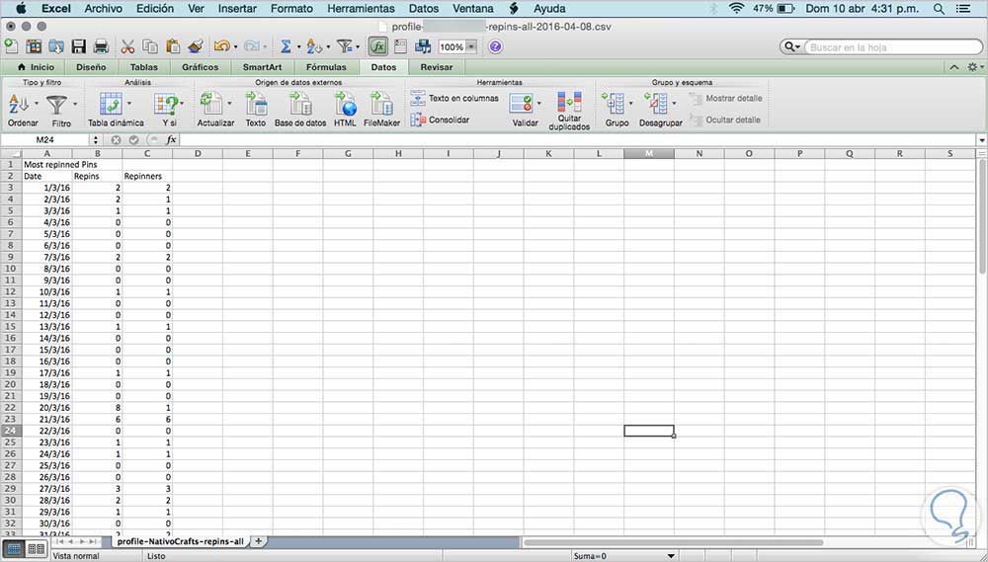
Task: Open the Y si analysis tool
Action: (x=166, y=104)
